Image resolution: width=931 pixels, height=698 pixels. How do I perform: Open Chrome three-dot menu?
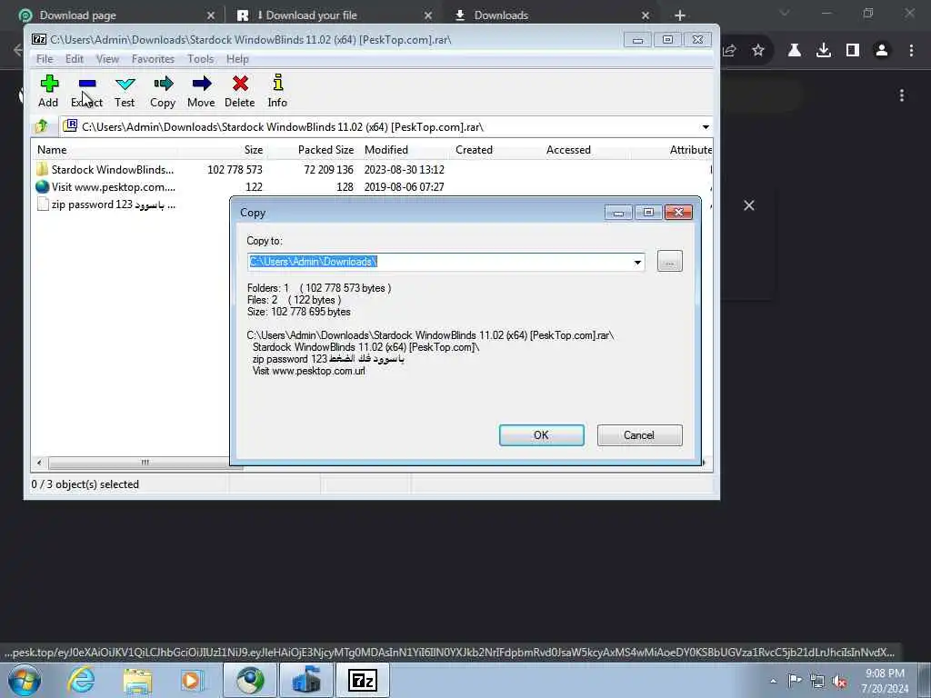(911, 51)
